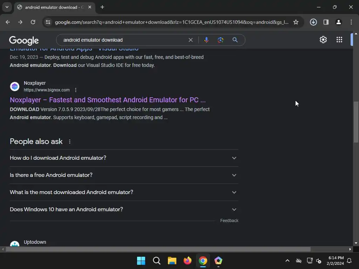The height and width of the screenshot is (269, 359).
Task: Click the horizontal scrollbar thumb
Action: [x=158, y=249]
